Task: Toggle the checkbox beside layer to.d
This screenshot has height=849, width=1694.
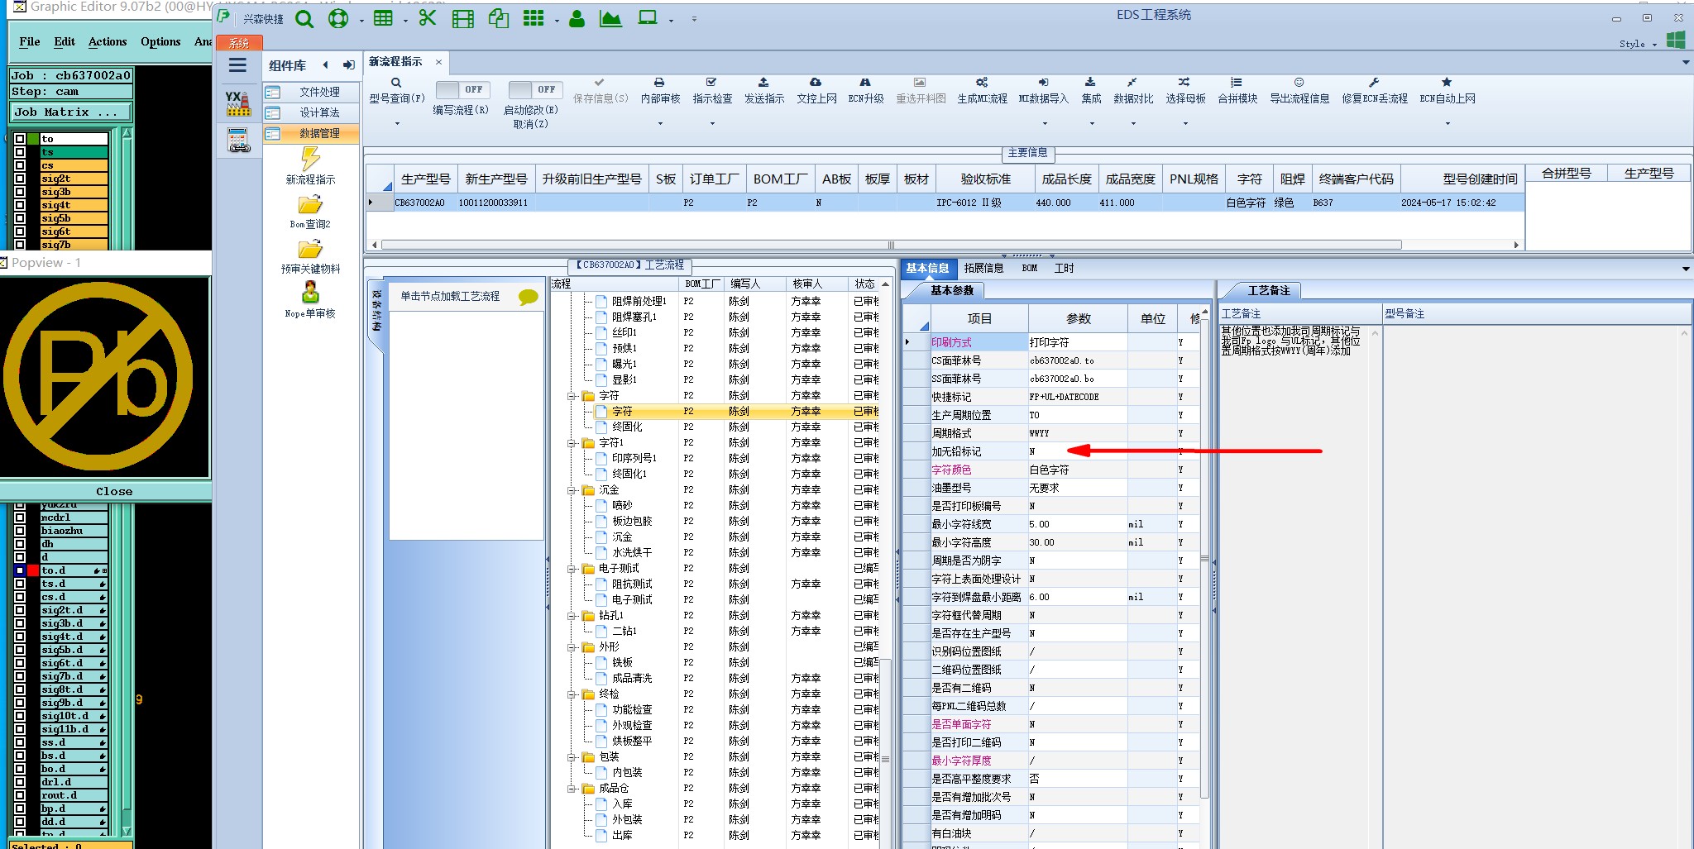Action: click(20, 570)
